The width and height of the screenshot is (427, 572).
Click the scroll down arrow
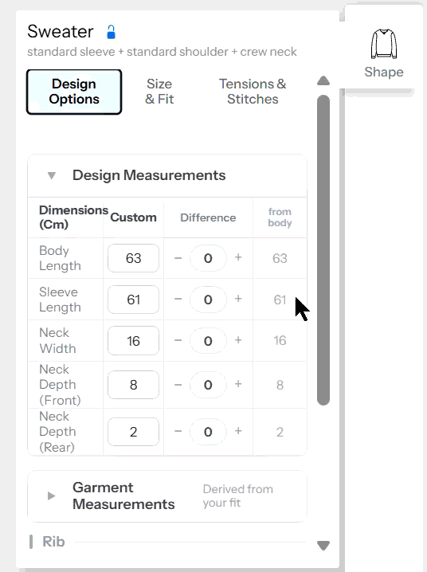[323, 546]
